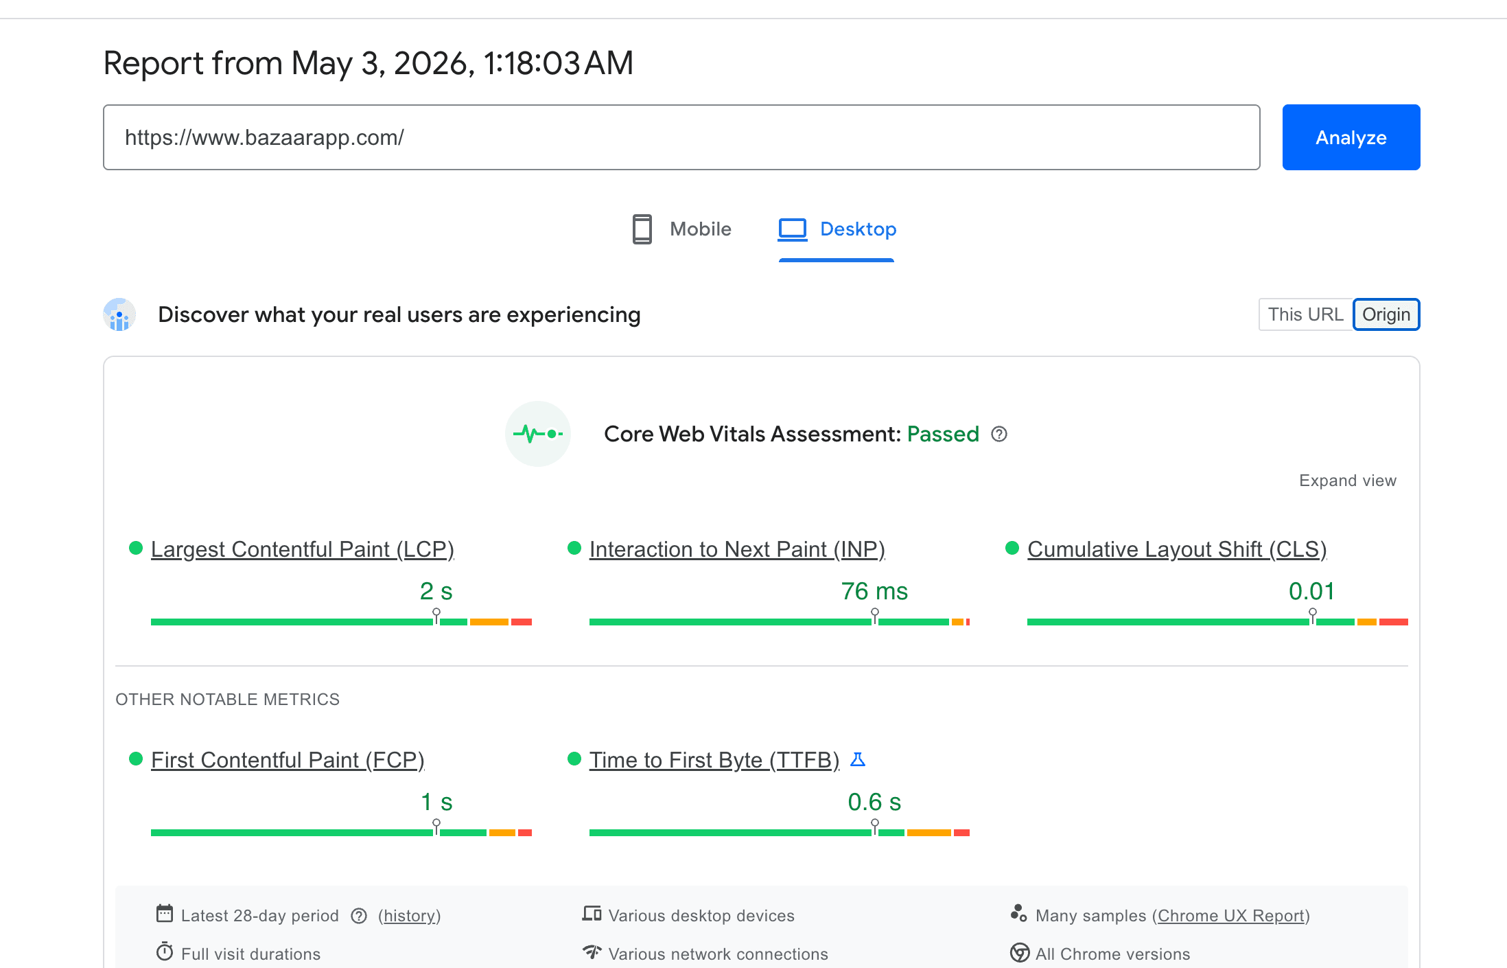
Task: Select the Desktop tab
Action: coord(837,229)
